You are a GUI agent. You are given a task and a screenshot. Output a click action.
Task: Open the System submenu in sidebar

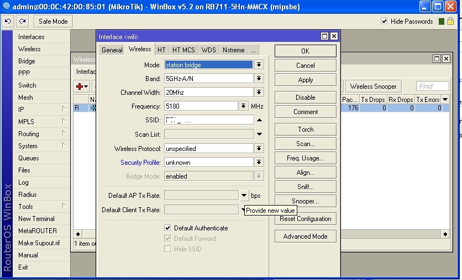41,146
